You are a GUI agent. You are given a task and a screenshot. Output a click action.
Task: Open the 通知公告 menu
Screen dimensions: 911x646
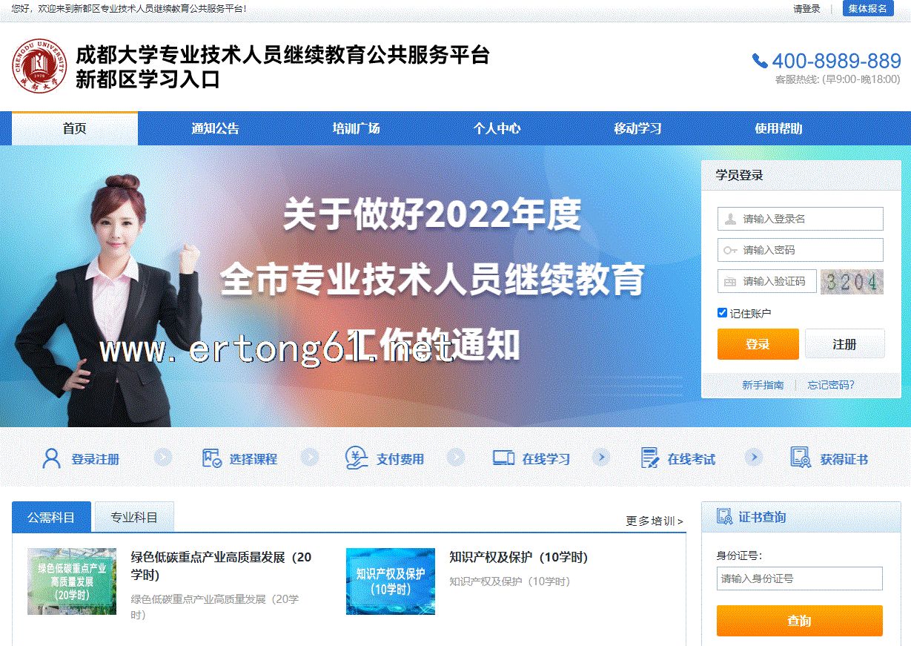(x=215, y=128)
